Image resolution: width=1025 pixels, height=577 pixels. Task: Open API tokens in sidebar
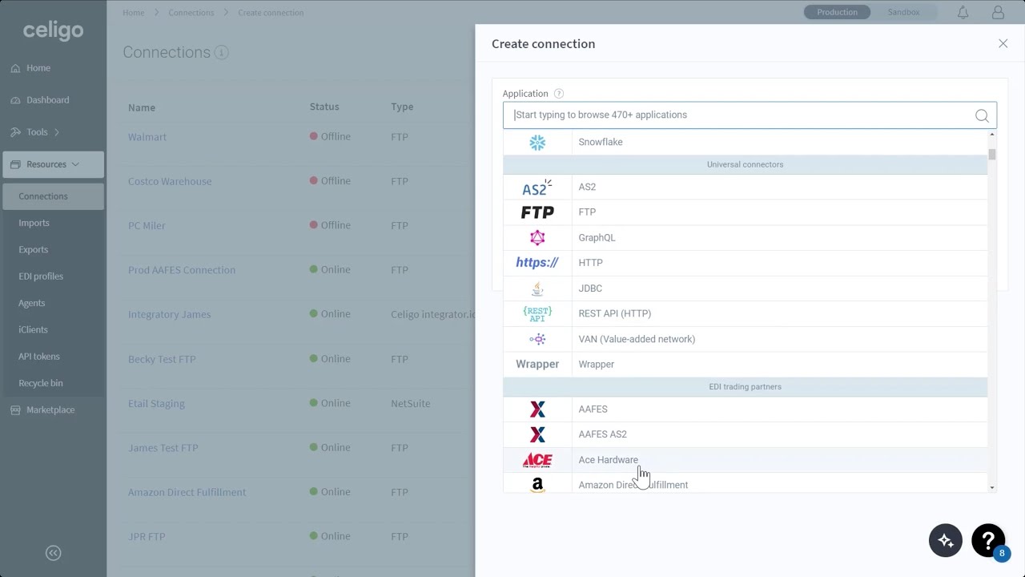point(39,357)
